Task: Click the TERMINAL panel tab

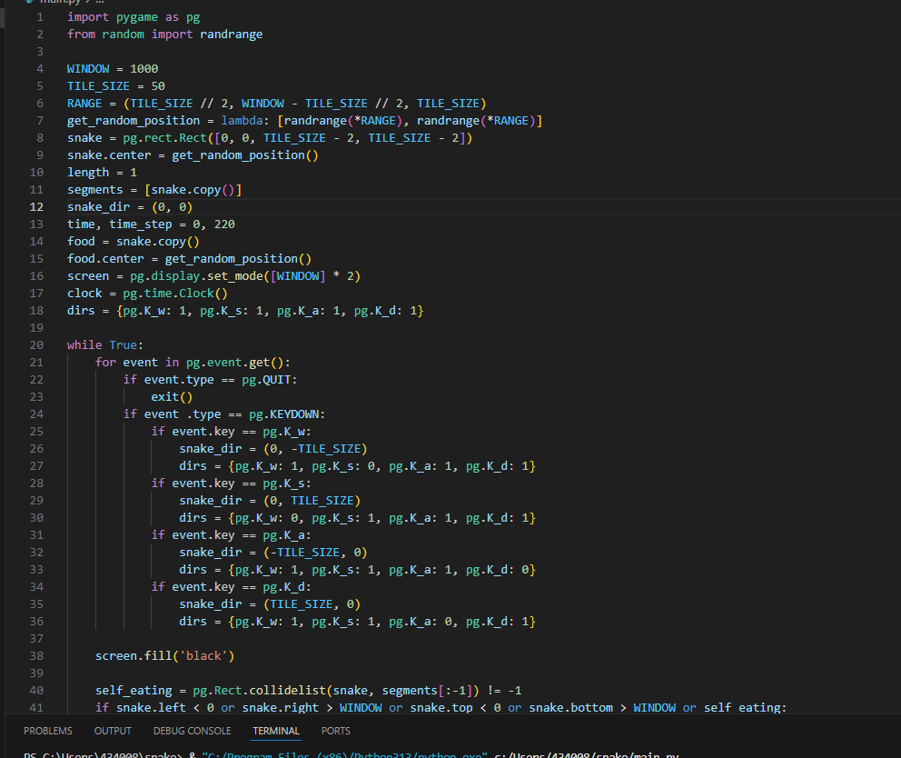Action: click(x=276, y=731)
